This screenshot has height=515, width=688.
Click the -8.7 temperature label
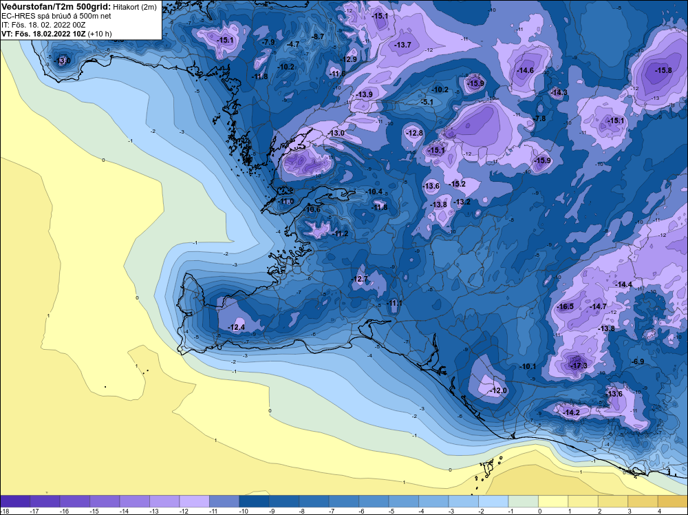pos(317,36)
